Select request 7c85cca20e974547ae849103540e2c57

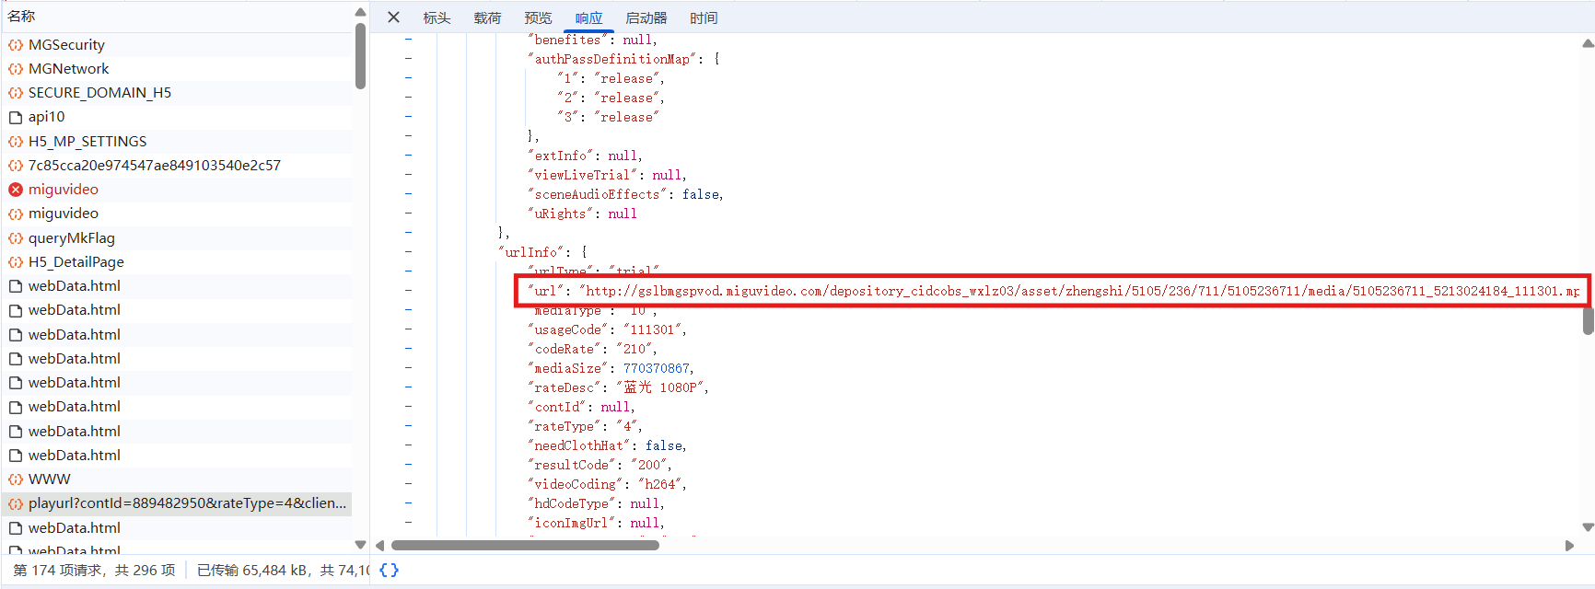tap(177, 166)
